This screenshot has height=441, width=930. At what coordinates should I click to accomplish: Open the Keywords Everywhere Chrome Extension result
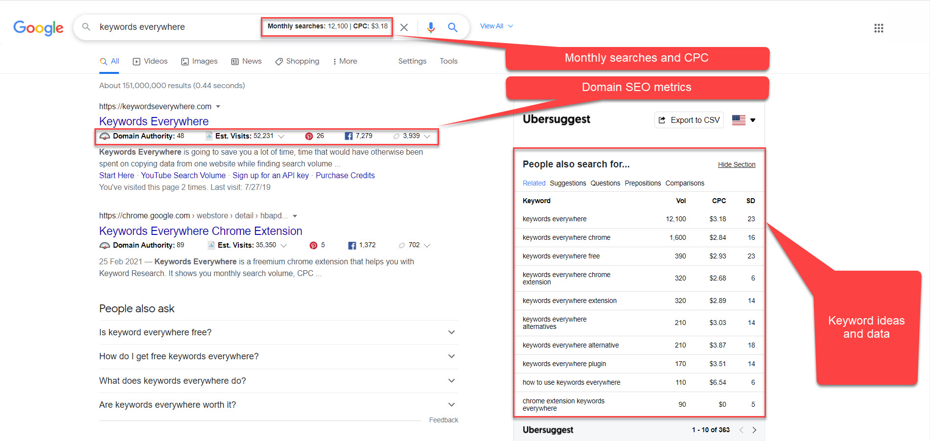tap(201, 231)
